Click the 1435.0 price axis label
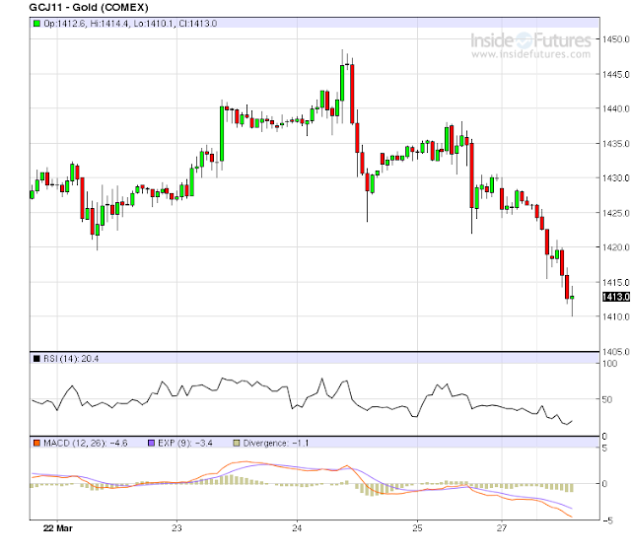Viewport: 631px width, 554px height. point(615,143)
